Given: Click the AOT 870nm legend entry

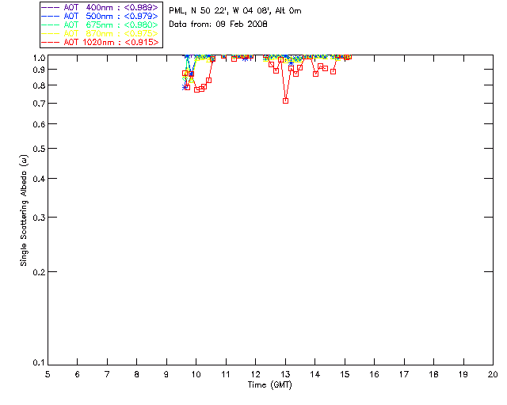Looking at the screenshot, I should pyautogui.click(x=101, y=33).
